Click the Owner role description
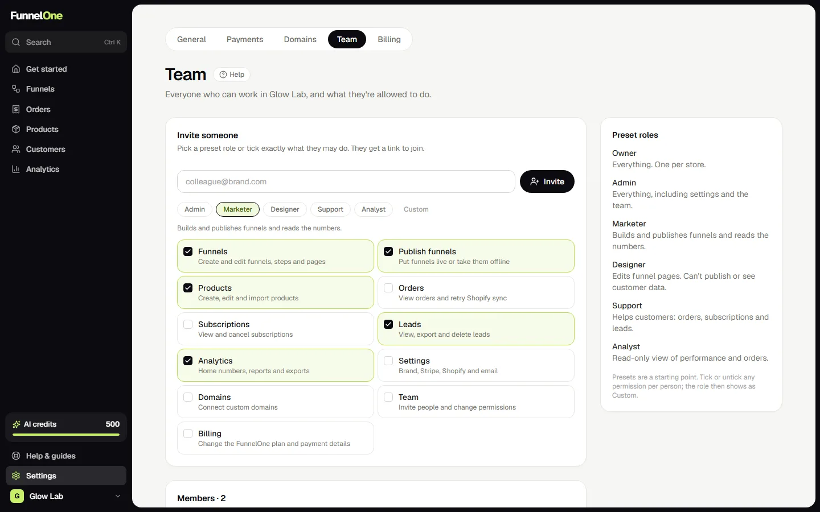The image size is (820, 512). (x=659, y=164)
